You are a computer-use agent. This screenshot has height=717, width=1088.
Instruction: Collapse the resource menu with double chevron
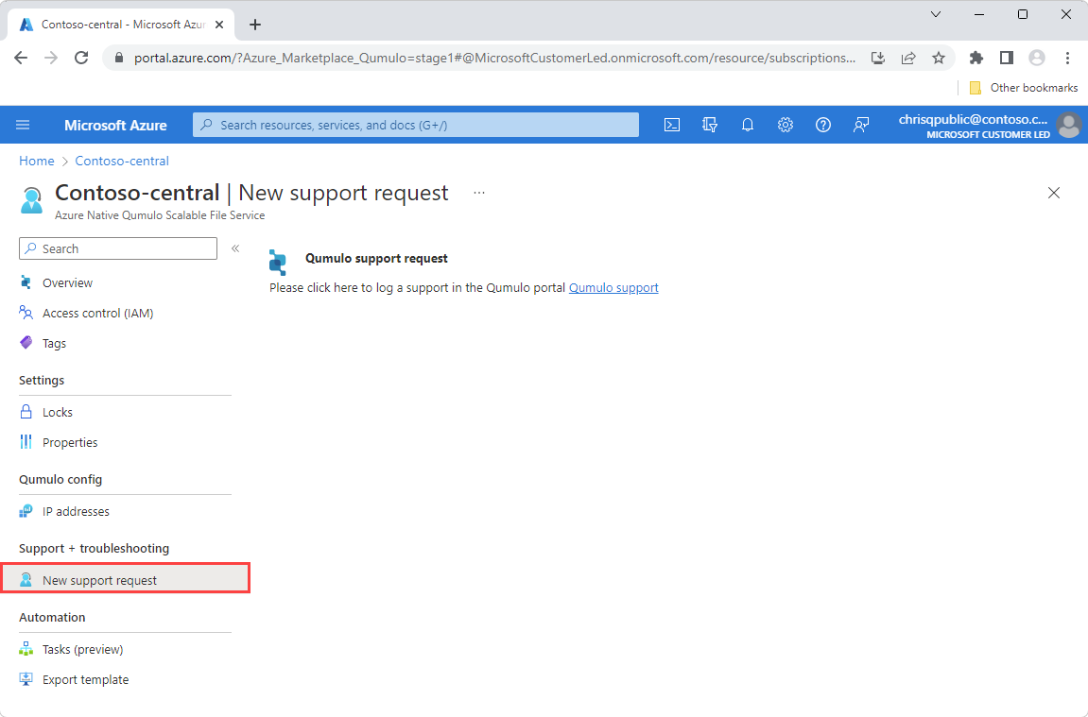point(235,248)
